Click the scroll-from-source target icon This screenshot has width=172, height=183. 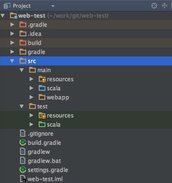(154, 6)
